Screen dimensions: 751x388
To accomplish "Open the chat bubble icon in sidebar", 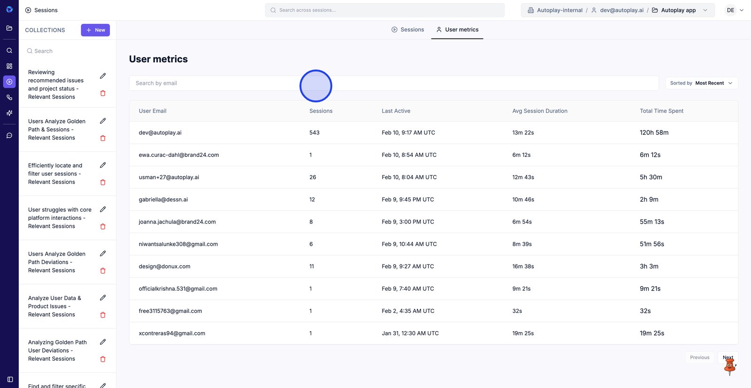I will click(9, 135).
